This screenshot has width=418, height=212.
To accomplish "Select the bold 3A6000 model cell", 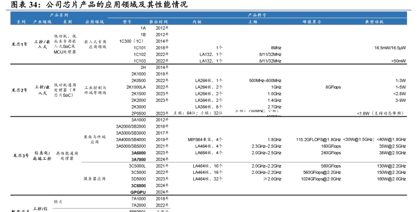I will pos(138,153).
